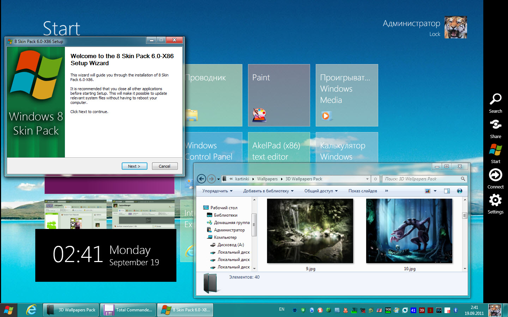The width and height of the screenshot is (508, 317).
Task: Open AkelPad (x86) text editor tile
Action: point(279,147)
